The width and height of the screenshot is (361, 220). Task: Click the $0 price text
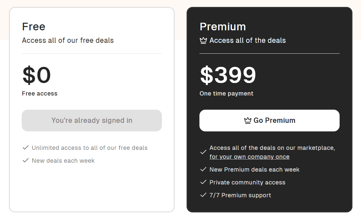point(37,75)
